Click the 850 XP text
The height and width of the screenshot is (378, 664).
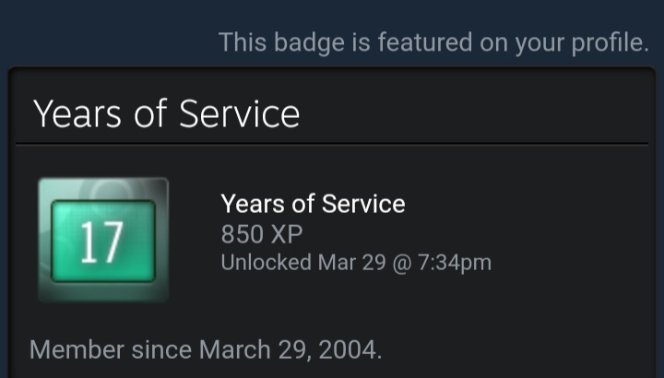coord(261,233)
